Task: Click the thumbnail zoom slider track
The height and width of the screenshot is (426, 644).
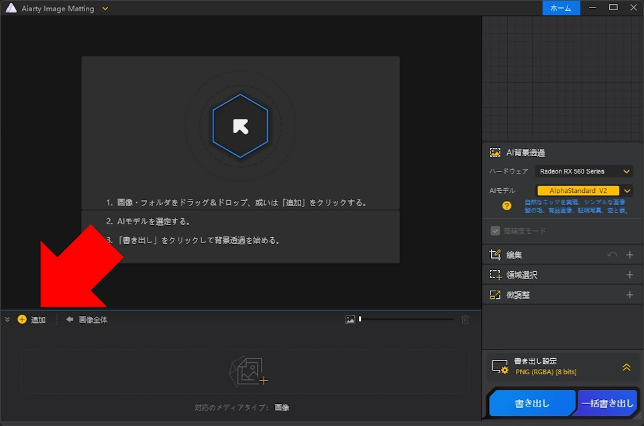Action: point(407,319)
